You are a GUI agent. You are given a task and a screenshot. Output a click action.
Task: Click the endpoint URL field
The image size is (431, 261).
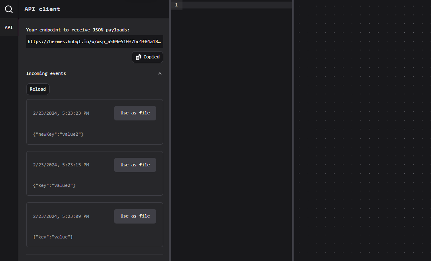point(94,41)
